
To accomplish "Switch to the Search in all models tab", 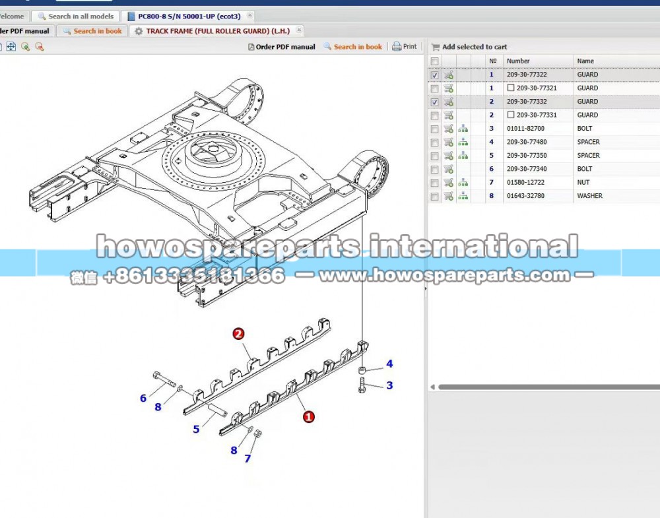I will pyautogui.click(x=76, y=16).
